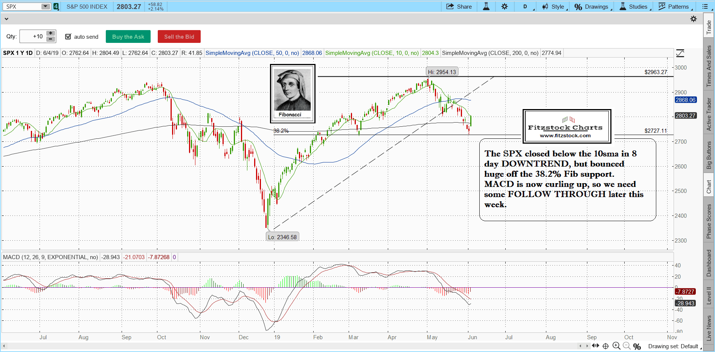
Task: Switch to the Times And Sales tab
Action: pyautogui.click(x=709, y=66)
